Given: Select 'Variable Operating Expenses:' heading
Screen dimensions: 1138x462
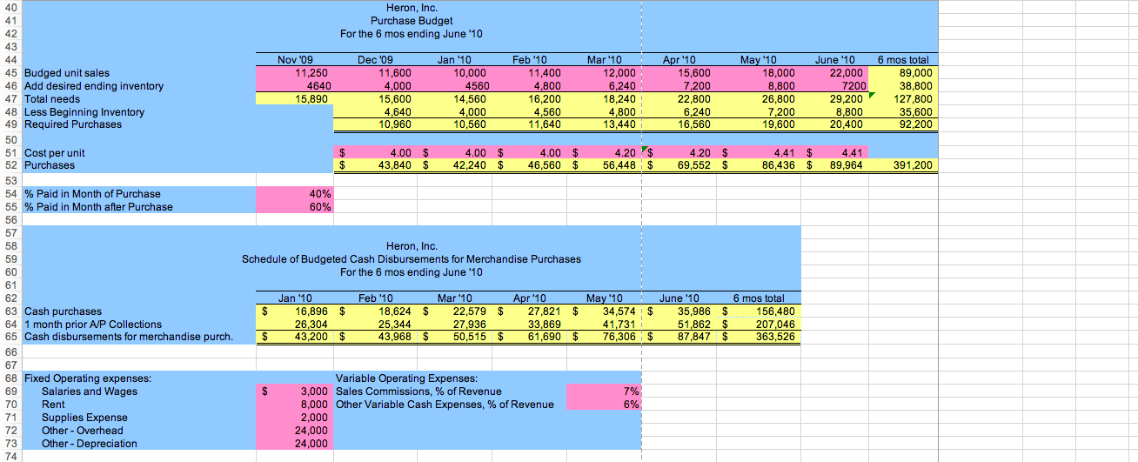Looking at the screenshot, I should (406, 378).
